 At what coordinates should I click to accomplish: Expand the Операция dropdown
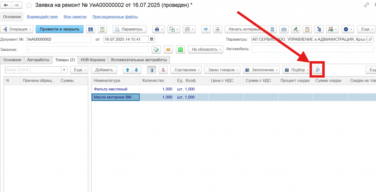pyautogui.click(x=17, y=29)
